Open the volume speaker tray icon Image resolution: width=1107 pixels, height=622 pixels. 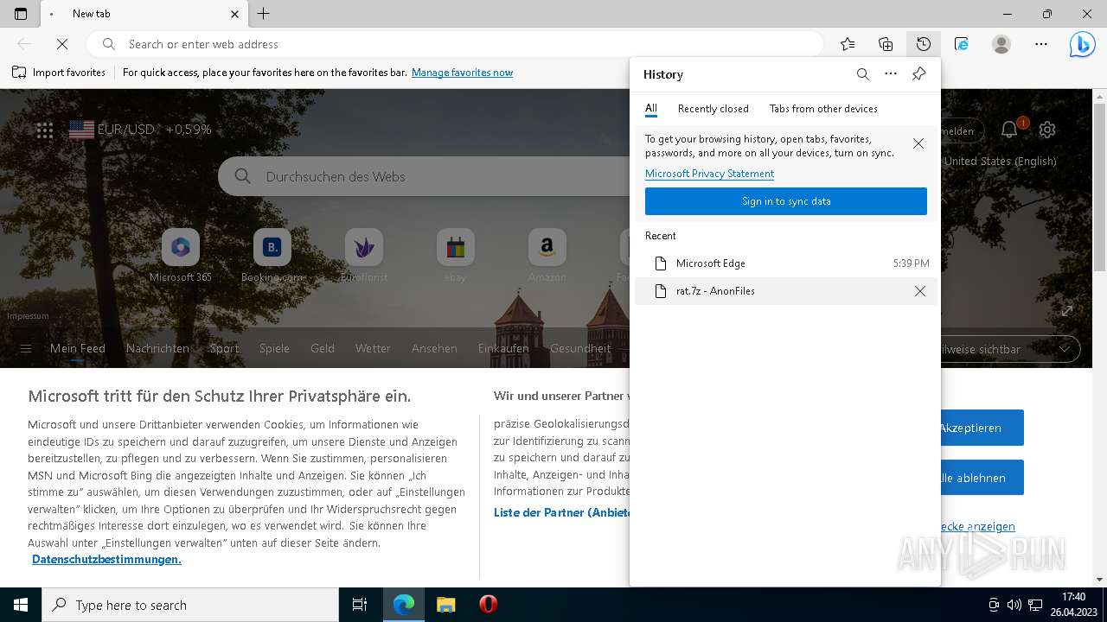1014,605
